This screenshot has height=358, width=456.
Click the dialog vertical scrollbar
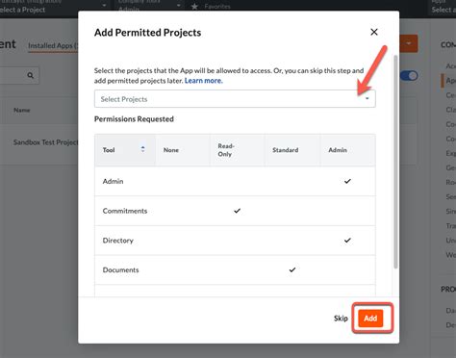point(395,162)
